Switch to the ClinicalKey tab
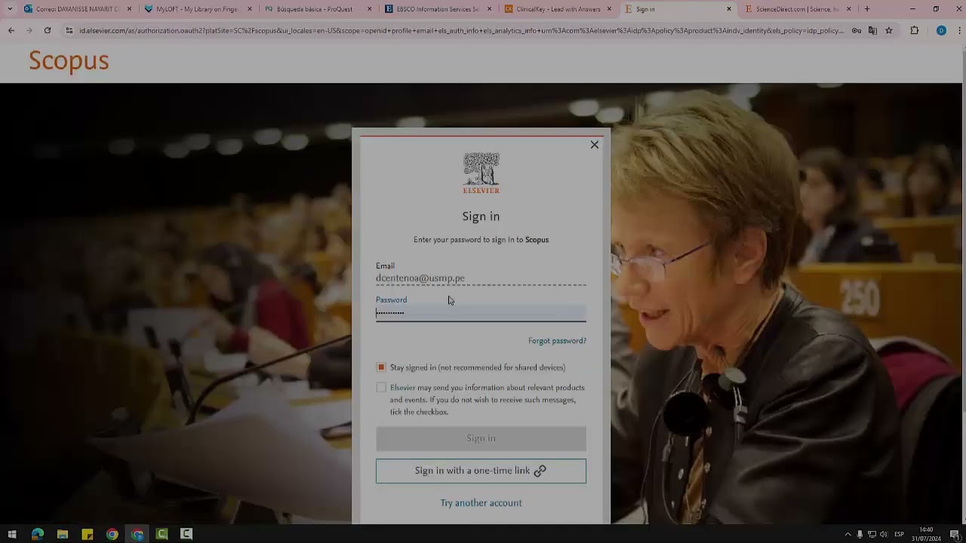The height and width of the screenshot is (543, 966). pyautogui.click(x=558, y=9)
